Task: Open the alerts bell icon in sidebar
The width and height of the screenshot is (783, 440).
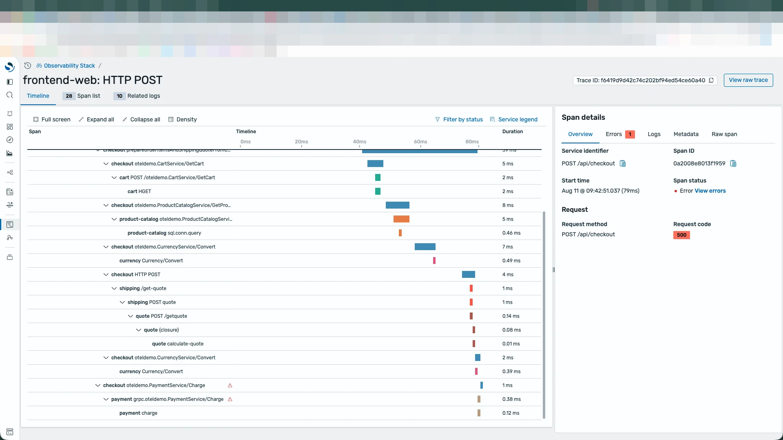Action: [x=10, y=114]
